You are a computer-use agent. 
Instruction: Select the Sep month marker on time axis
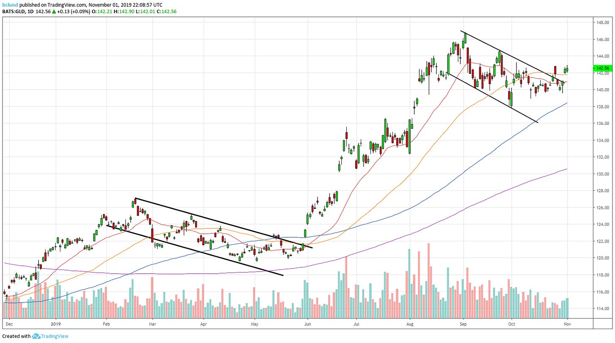pos(463,324)
